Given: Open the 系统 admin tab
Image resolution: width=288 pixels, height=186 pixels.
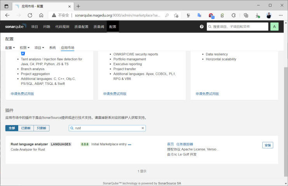Looking at the screenshot, I should pyautogui.click(x=52, y=48).
